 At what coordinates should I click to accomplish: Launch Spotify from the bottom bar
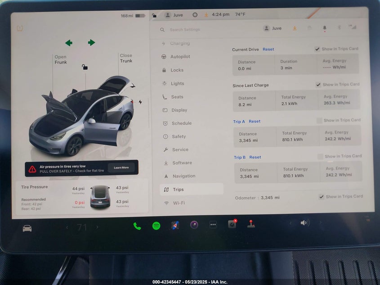point(156,226)
